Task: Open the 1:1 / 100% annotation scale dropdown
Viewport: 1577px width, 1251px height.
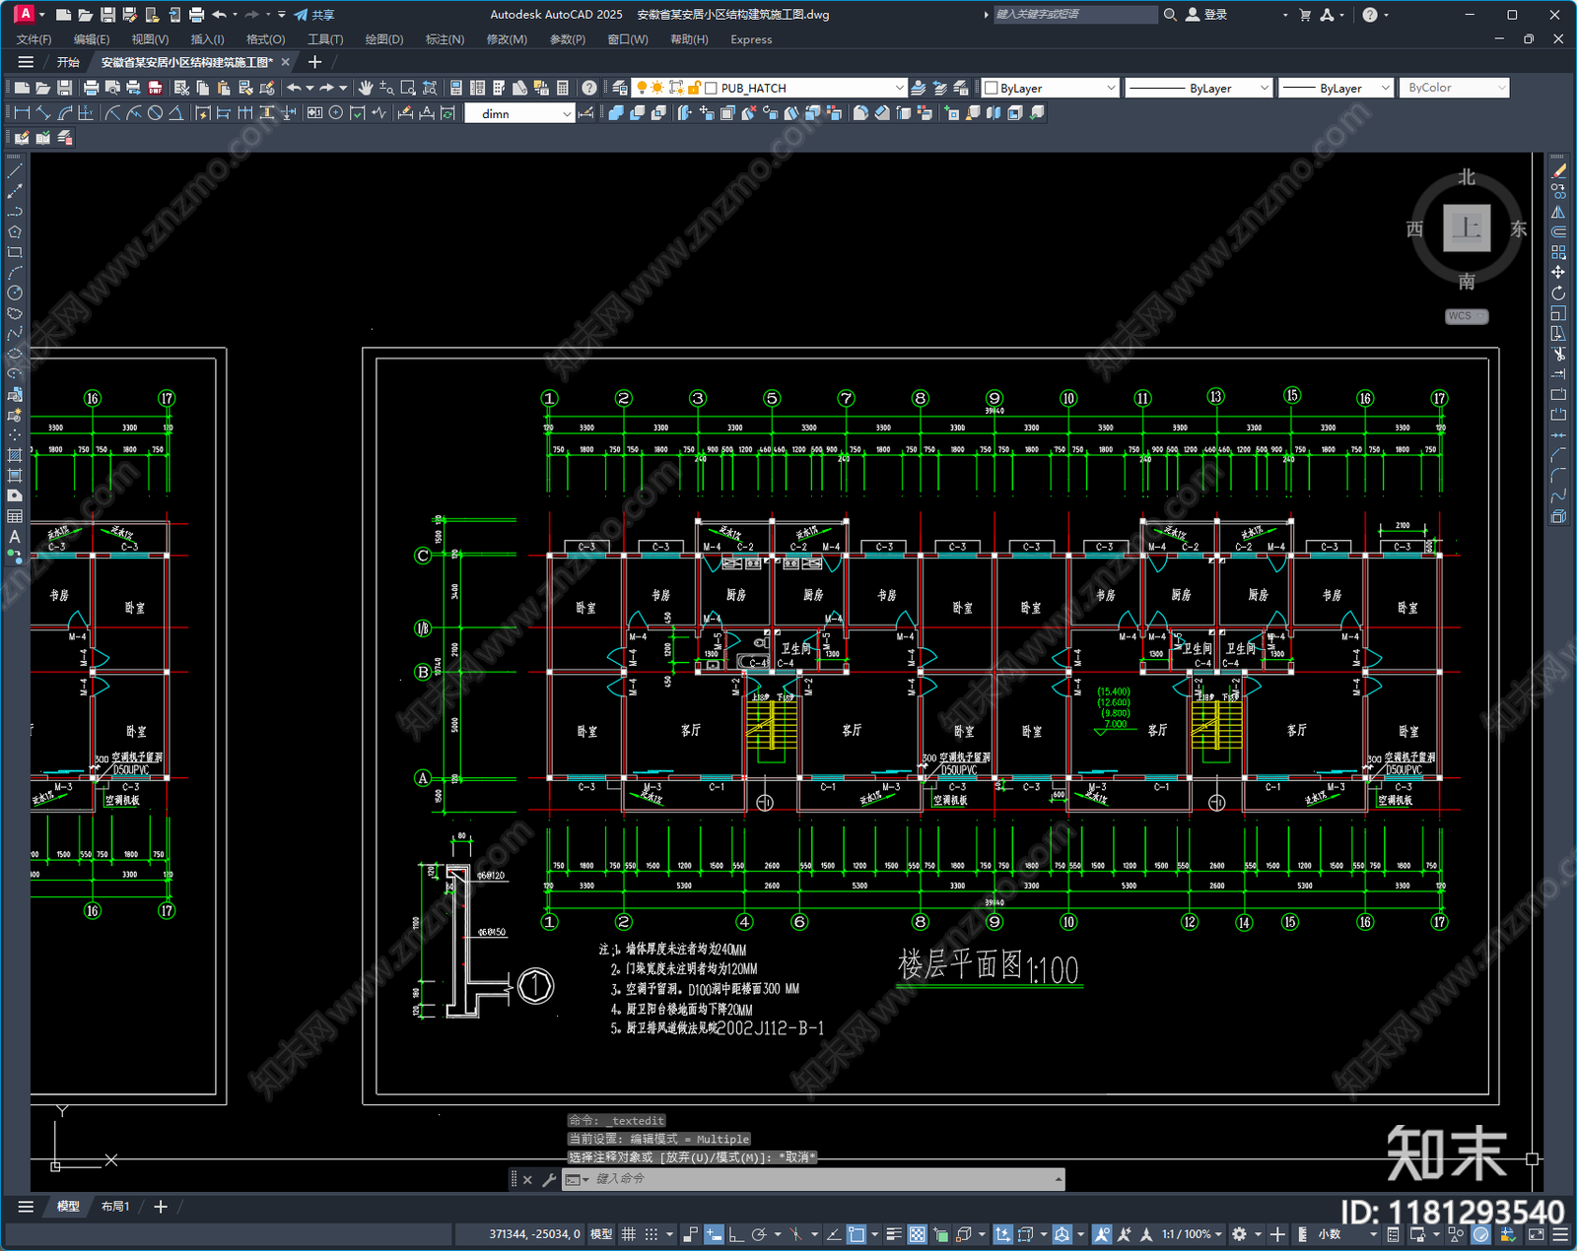Action: (1192, 1234)
